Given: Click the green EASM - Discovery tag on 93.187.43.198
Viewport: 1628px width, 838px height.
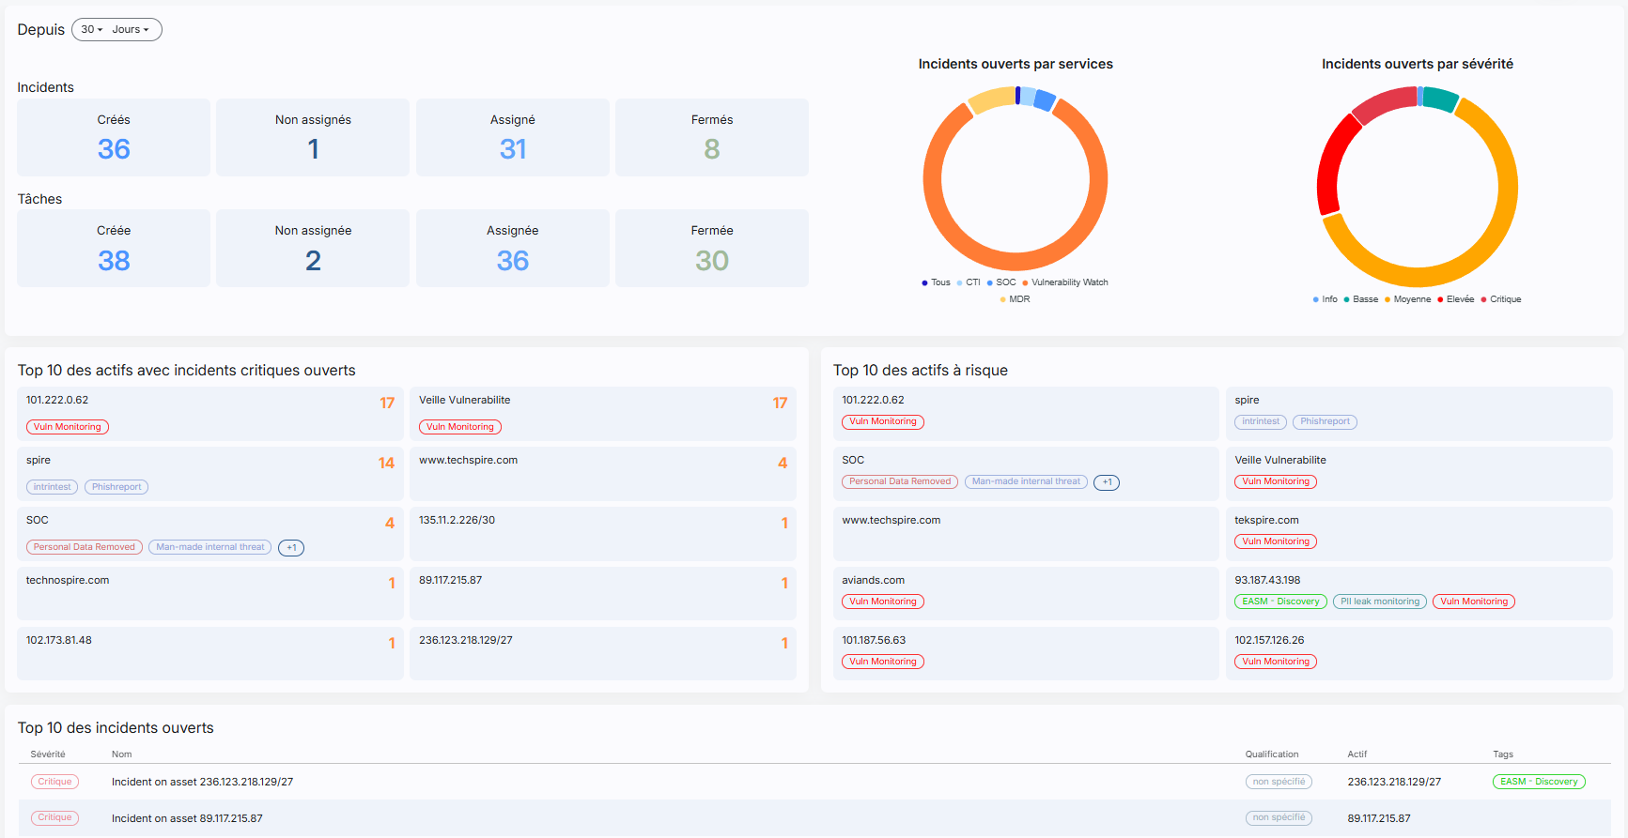Looking at the screenshot, I should (x=1280, y=602).
